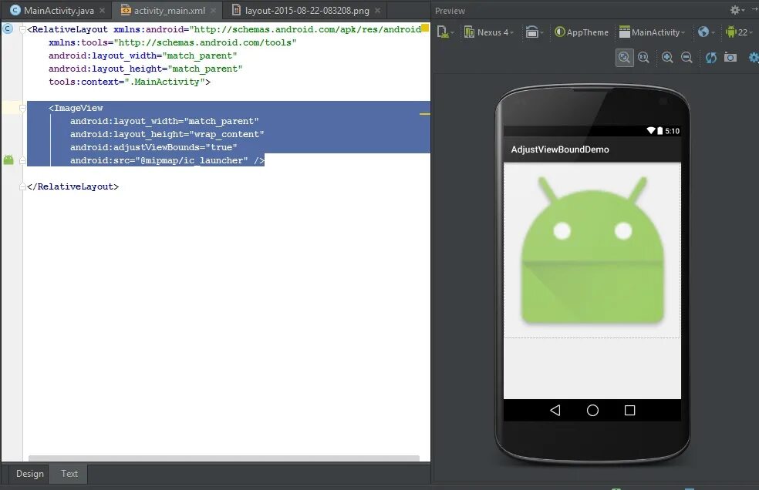Capture a screenshot with the camera icon
Screen dimensions: 759x490
pos(730,58)
